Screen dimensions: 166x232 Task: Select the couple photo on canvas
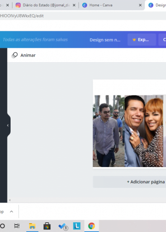point(144,131)
